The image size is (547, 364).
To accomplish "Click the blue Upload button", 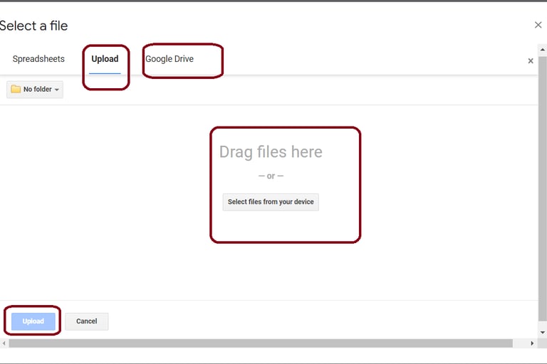I will click(x=33, y=321).
